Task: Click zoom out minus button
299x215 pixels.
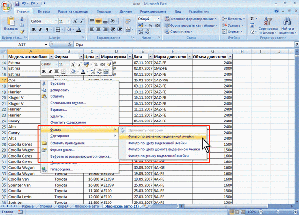Action: click(261, 212)
